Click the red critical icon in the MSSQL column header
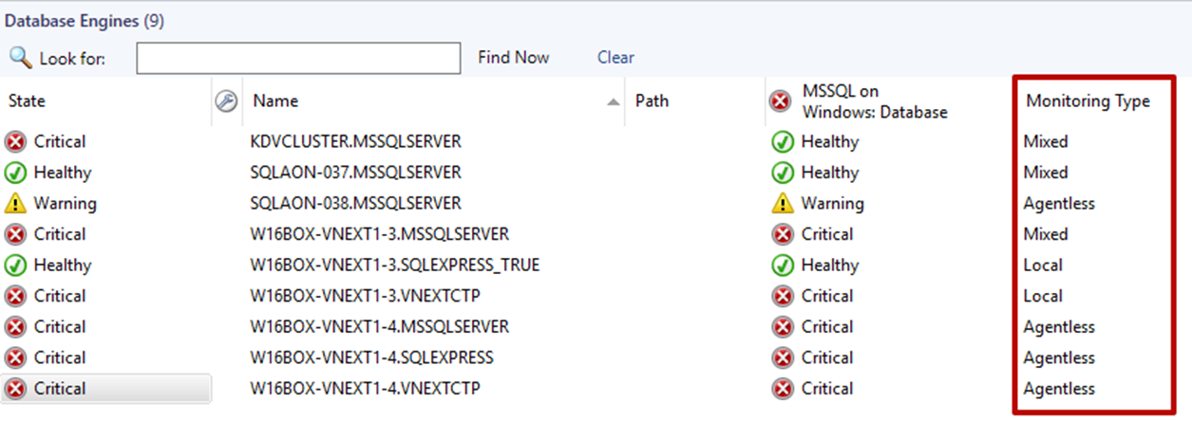This screenshot has height=421, width=1192. [780, 101]
